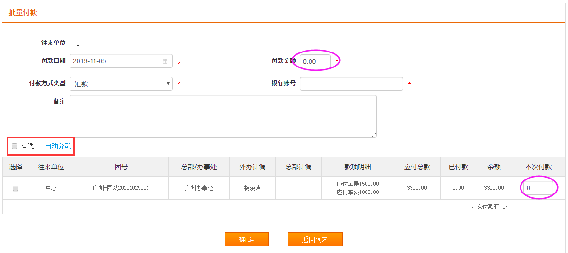Open the calendar picker in 付款日期 field
The width and height of the screenshot is (568, 253).
165,61
